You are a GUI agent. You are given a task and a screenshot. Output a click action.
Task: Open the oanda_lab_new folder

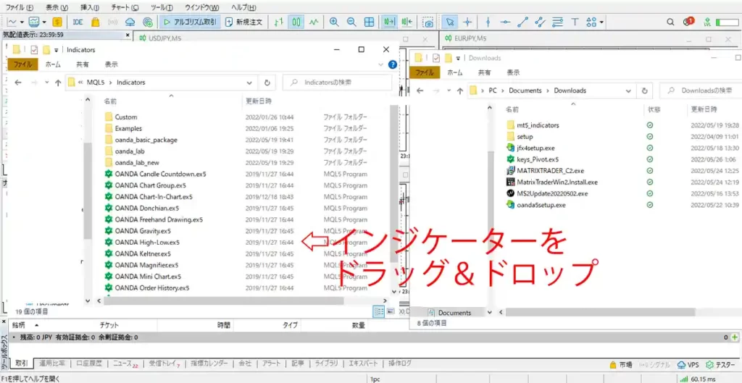tap(137, 162)
